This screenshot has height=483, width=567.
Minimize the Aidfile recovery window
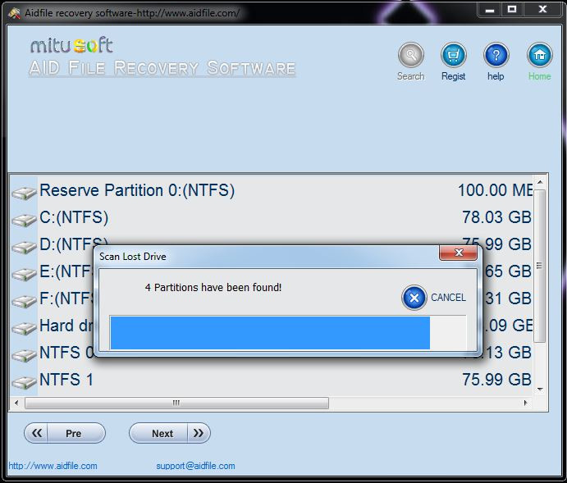point(490,10)
